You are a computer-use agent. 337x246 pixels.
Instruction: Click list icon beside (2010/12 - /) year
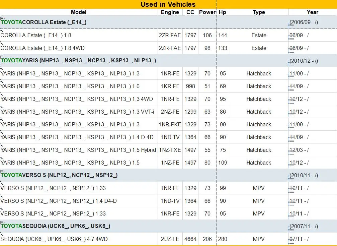[291, 64]
